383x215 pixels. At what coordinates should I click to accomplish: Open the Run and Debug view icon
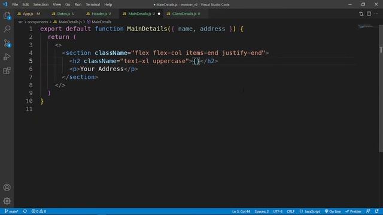(x=7, y=57)
